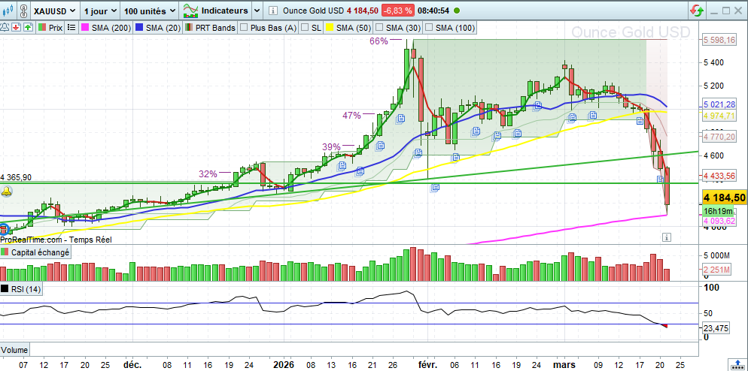Click the févr. date axis label

(428, 365)
